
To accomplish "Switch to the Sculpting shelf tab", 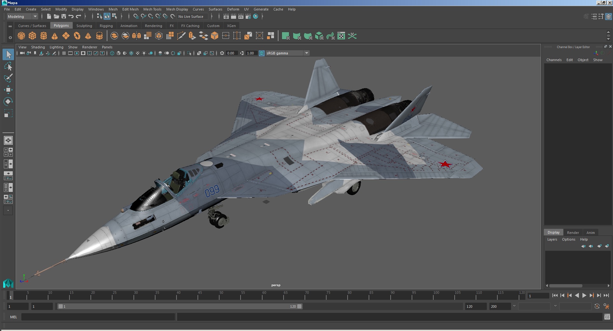I will point(84,26).
